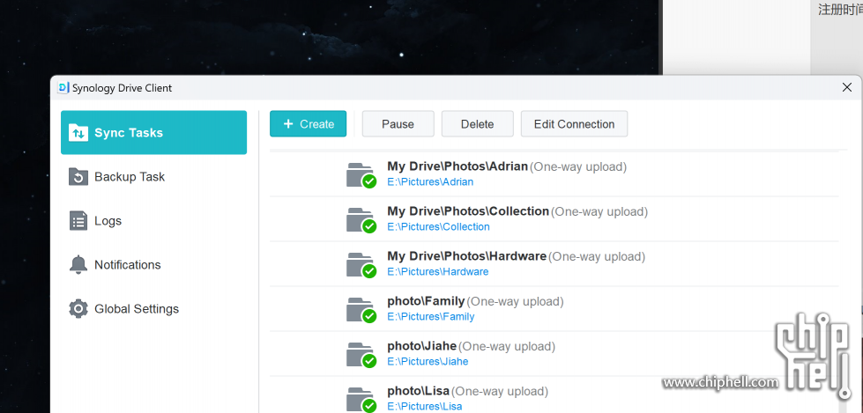Open local path E:\Pictures\Lisa link

pyautogui.click(x=425, y=407)
